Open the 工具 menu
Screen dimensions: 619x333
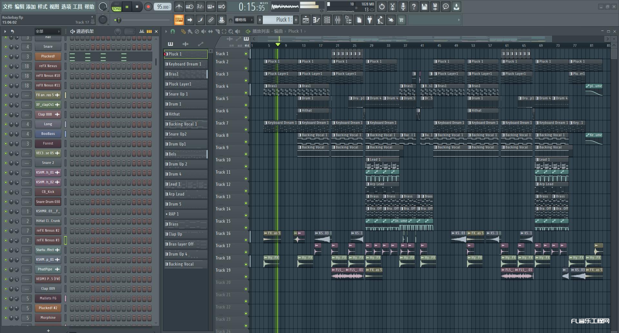[x=77, y=7]
